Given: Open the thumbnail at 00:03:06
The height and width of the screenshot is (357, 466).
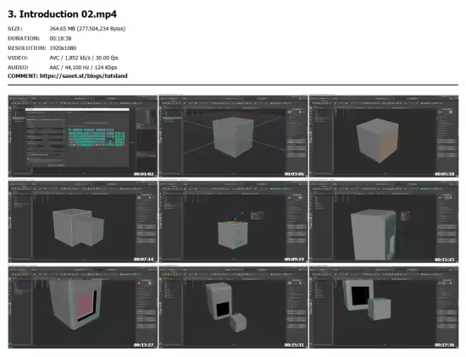Looking at the screenshot, I should point(233,135).
